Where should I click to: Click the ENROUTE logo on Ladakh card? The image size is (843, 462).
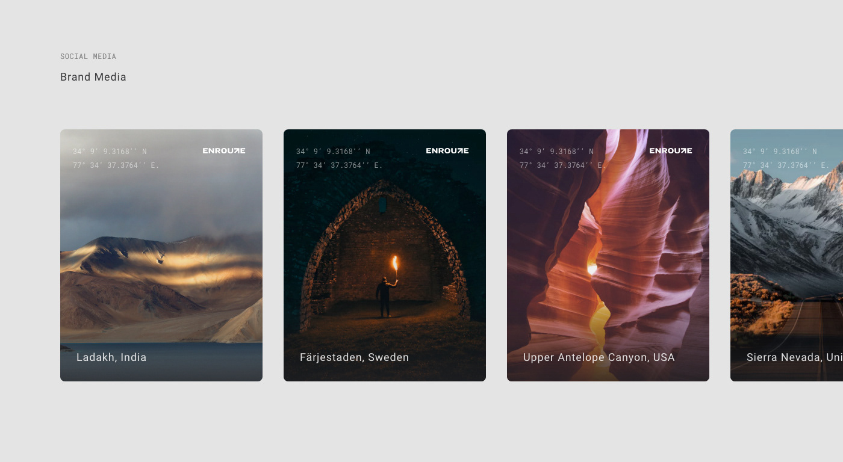pyautogui.click(x=224, y=151)
